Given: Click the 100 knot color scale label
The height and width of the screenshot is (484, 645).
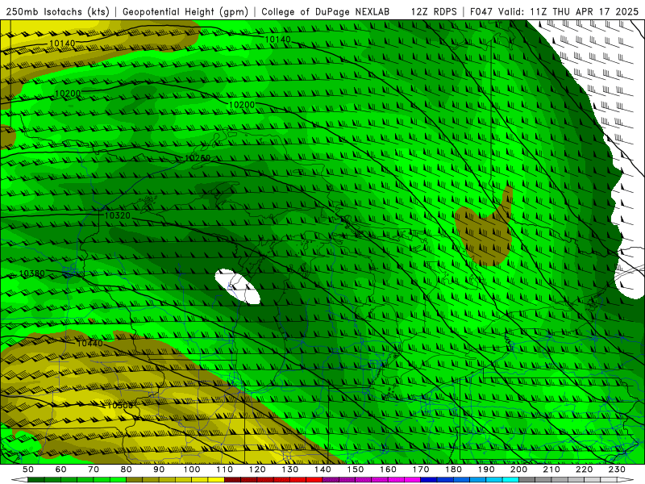Looking at the screenshot, I should 192,469.
